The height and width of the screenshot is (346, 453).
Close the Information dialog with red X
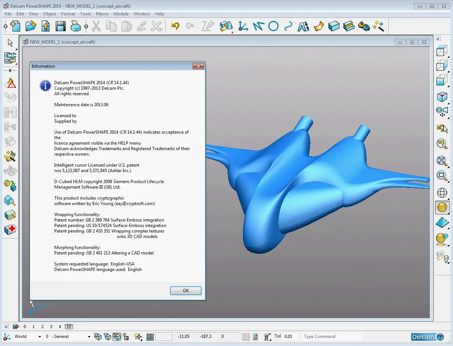(198, 66)
